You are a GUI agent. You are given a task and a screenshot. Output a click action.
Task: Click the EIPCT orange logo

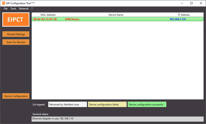(16, 20)
